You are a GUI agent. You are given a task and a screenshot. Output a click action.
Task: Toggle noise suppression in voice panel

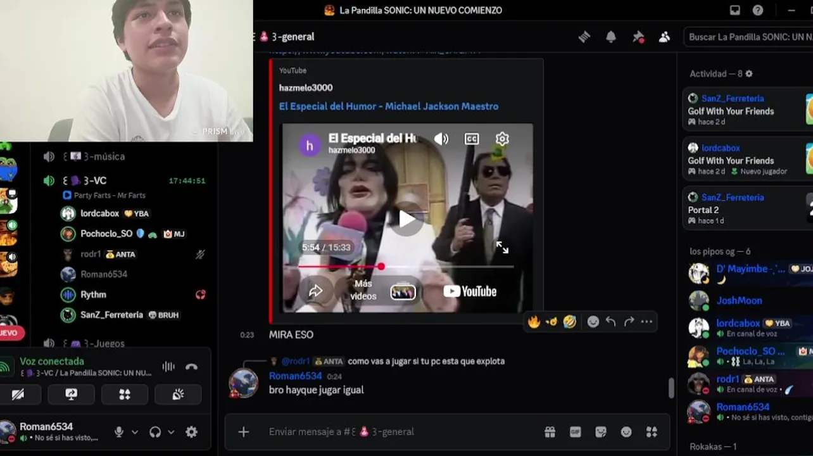(168, 367)
